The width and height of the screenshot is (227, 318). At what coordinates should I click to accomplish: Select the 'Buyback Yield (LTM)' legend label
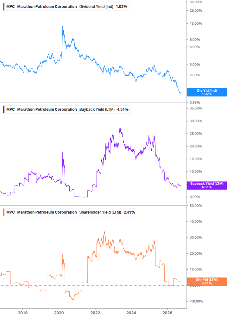coord(97,109)
